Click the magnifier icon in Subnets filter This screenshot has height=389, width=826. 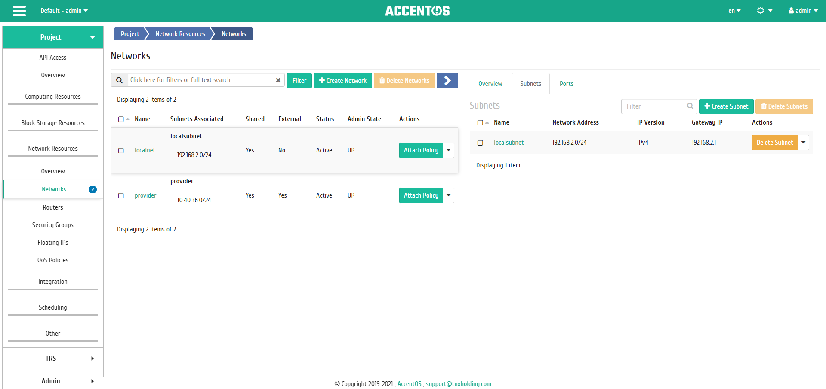(690, 106)
